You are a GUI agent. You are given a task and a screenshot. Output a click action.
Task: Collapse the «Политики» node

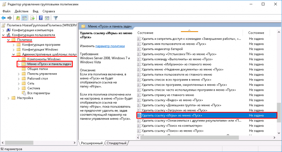pyautogui.click(x=8, y=40)
